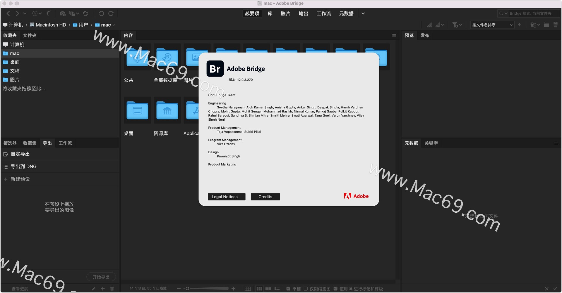Screen dimensions: 562x293
Task: Open the Content panel menu icon
Action: pos(394,35)
